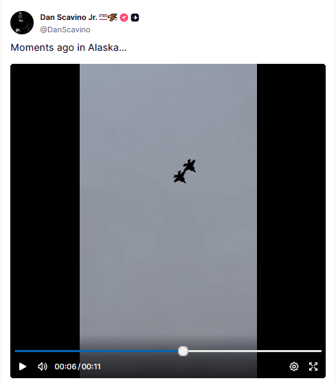Click the 00:06 elapsed time display

point(65,367)
